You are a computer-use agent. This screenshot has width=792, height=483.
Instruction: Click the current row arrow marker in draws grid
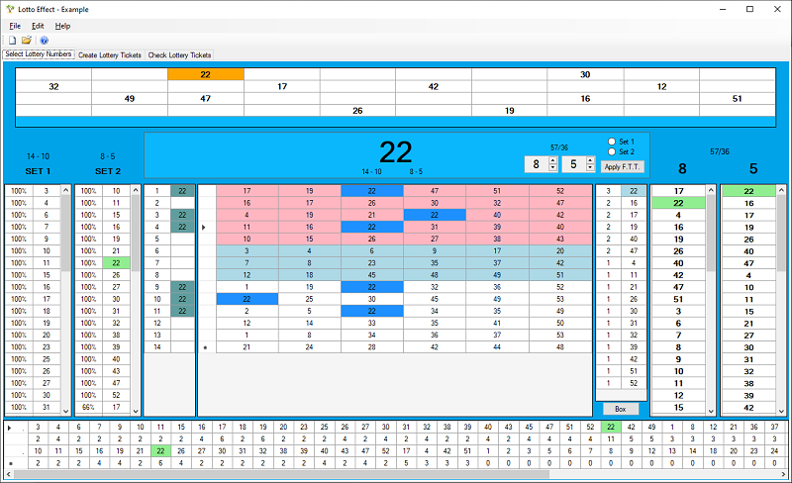pyautogui.click(x=204, y=228)
